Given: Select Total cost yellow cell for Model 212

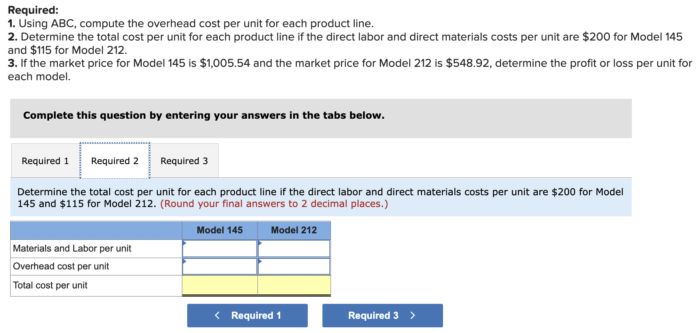Looking at the screenshot, I should (294, 285).
